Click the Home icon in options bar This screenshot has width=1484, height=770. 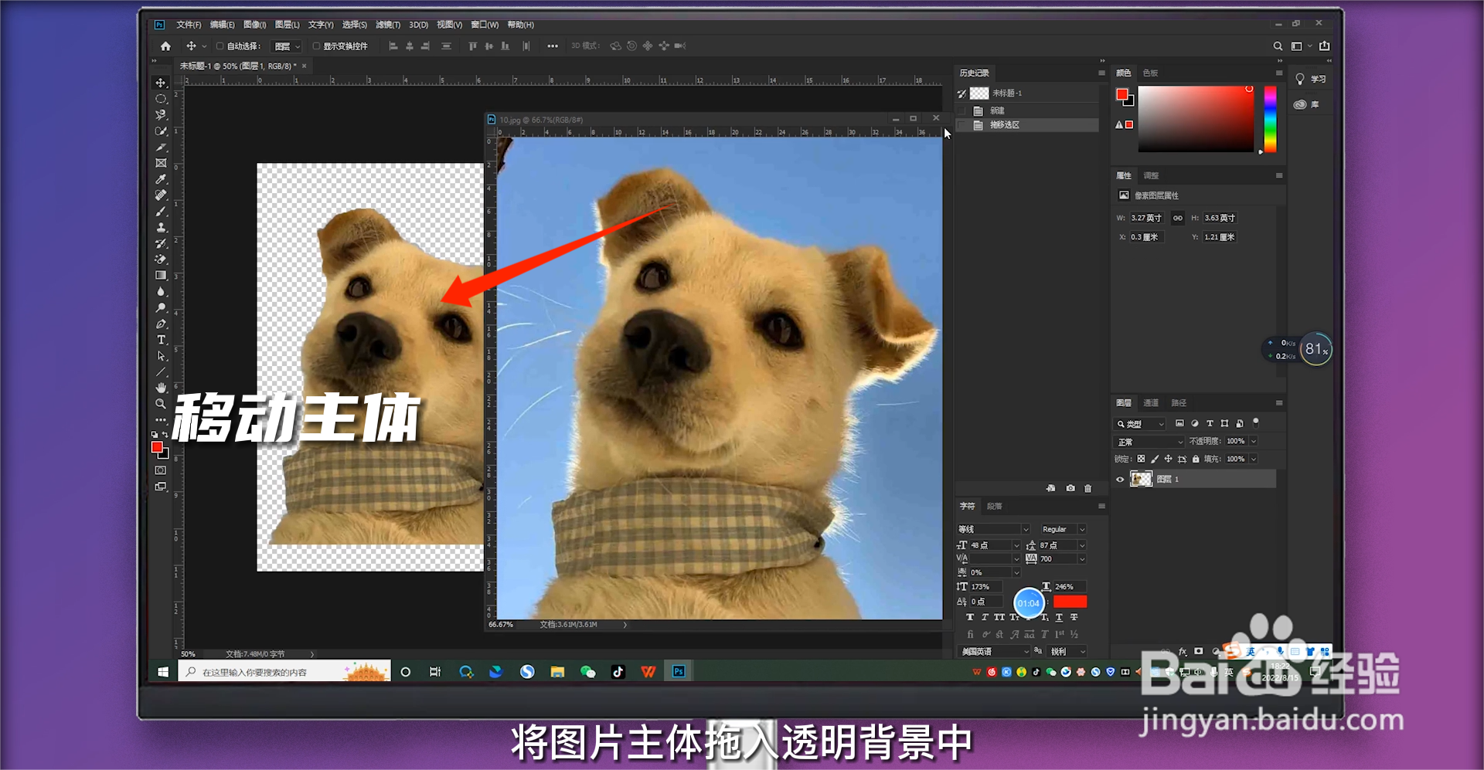pyautogui.click(x=165, y=46)
